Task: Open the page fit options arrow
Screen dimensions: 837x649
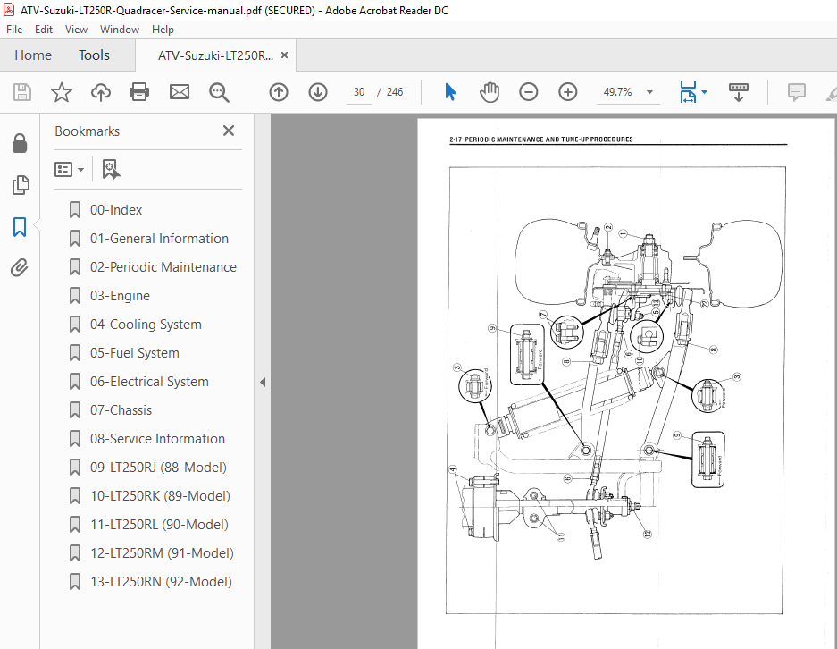Action: click(704, 92)
